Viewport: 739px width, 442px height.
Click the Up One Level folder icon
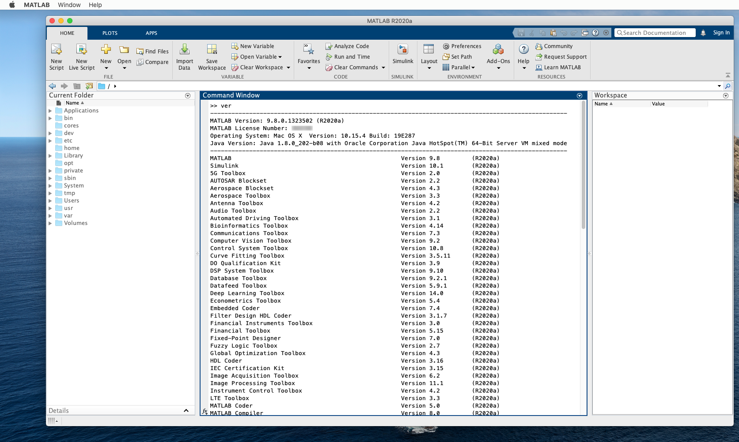(77, 86)
